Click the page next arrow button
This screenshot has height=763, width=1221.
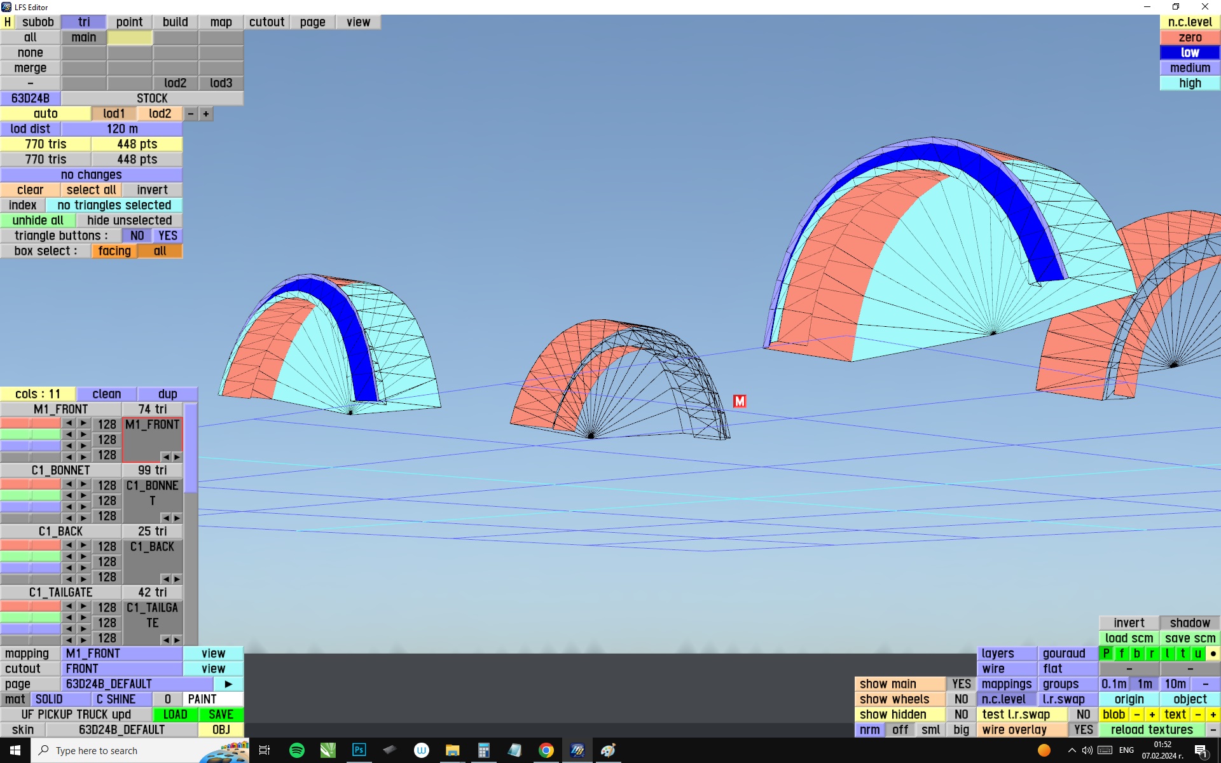click(x=228, y=684)
